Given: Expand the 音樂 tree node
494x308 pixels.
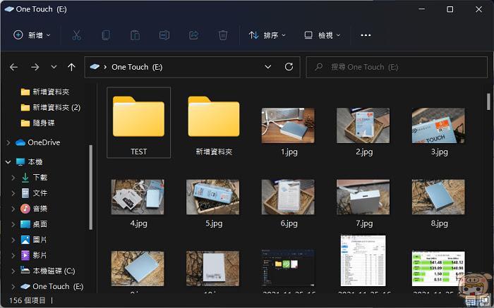Looking at the screenshot, I should click(x=13, y=209).
